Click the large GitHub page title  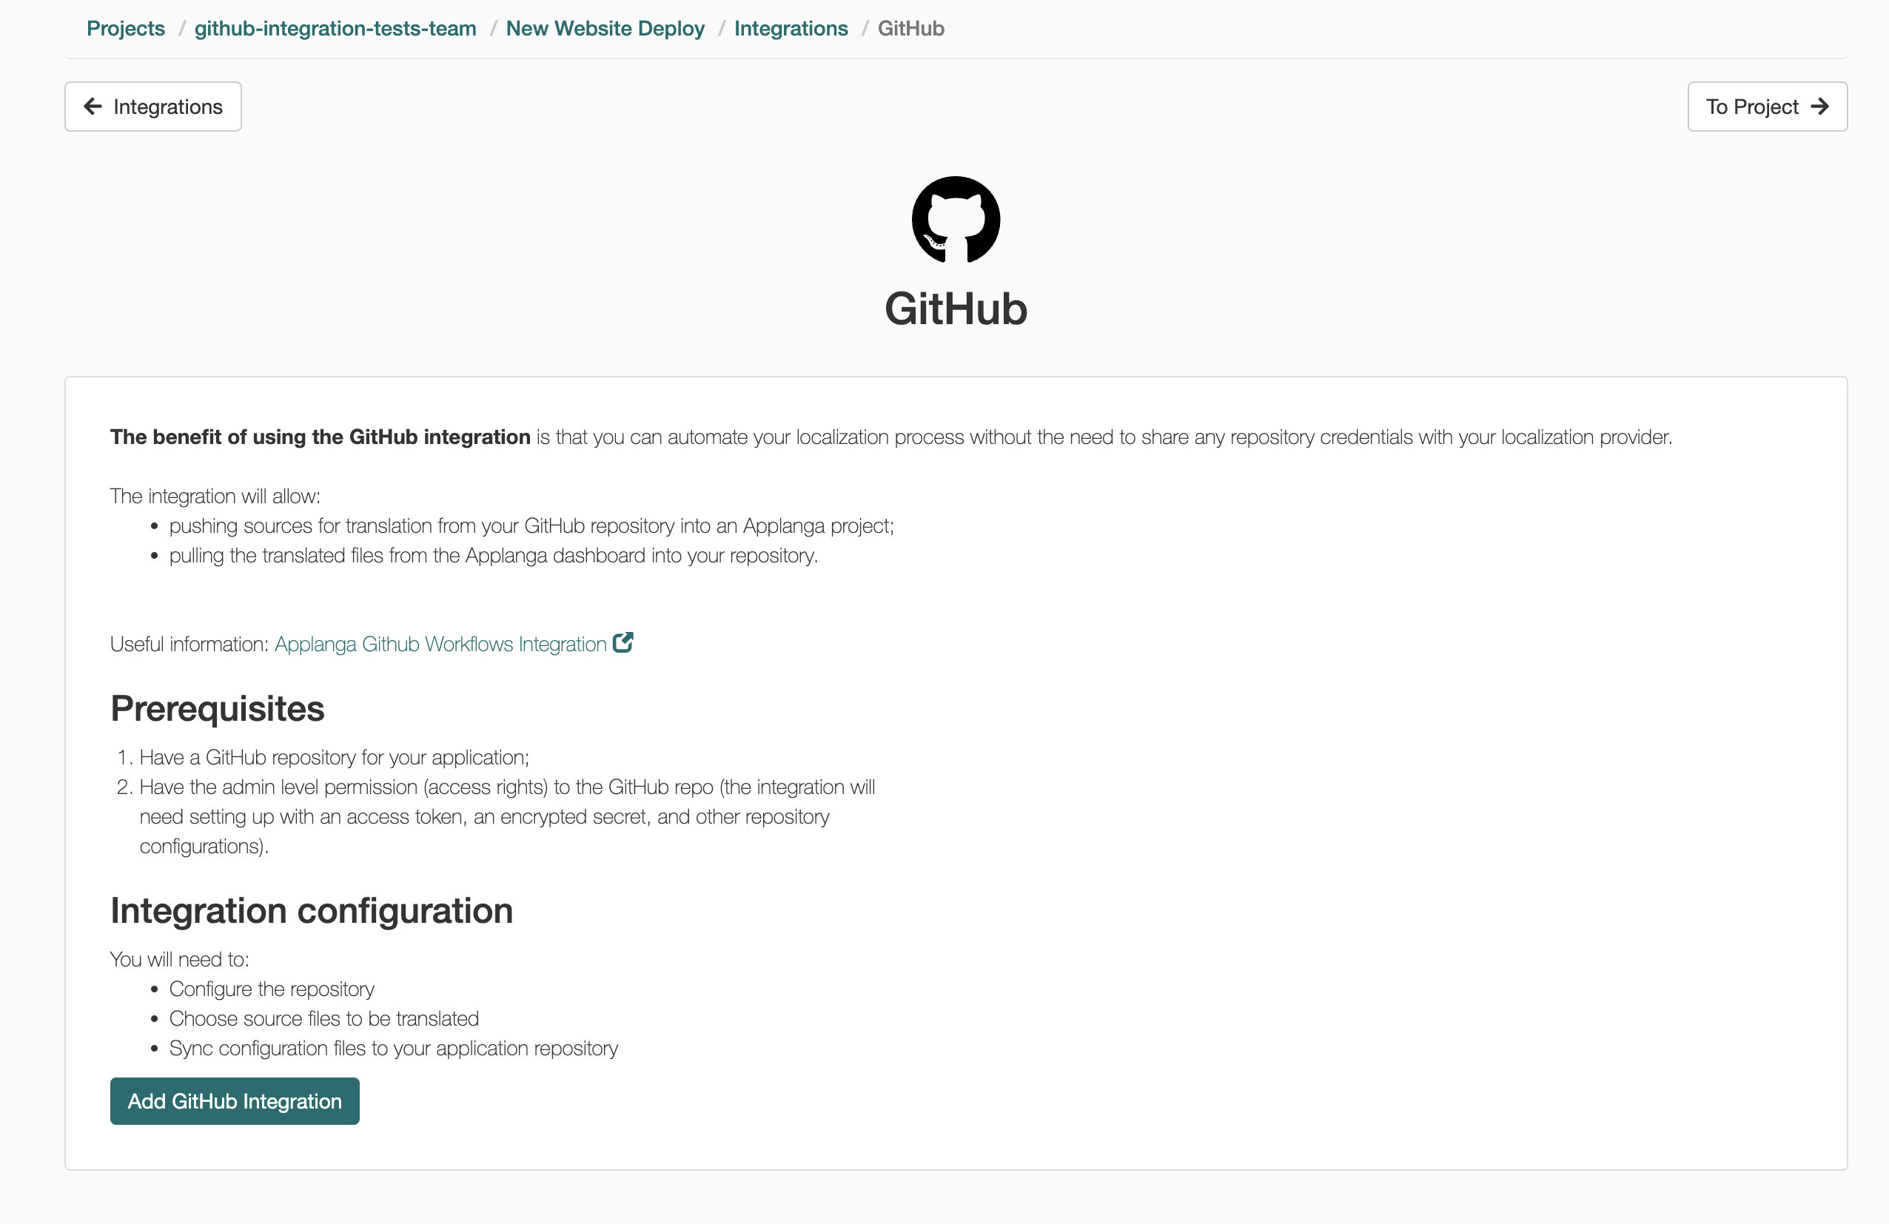956,309
